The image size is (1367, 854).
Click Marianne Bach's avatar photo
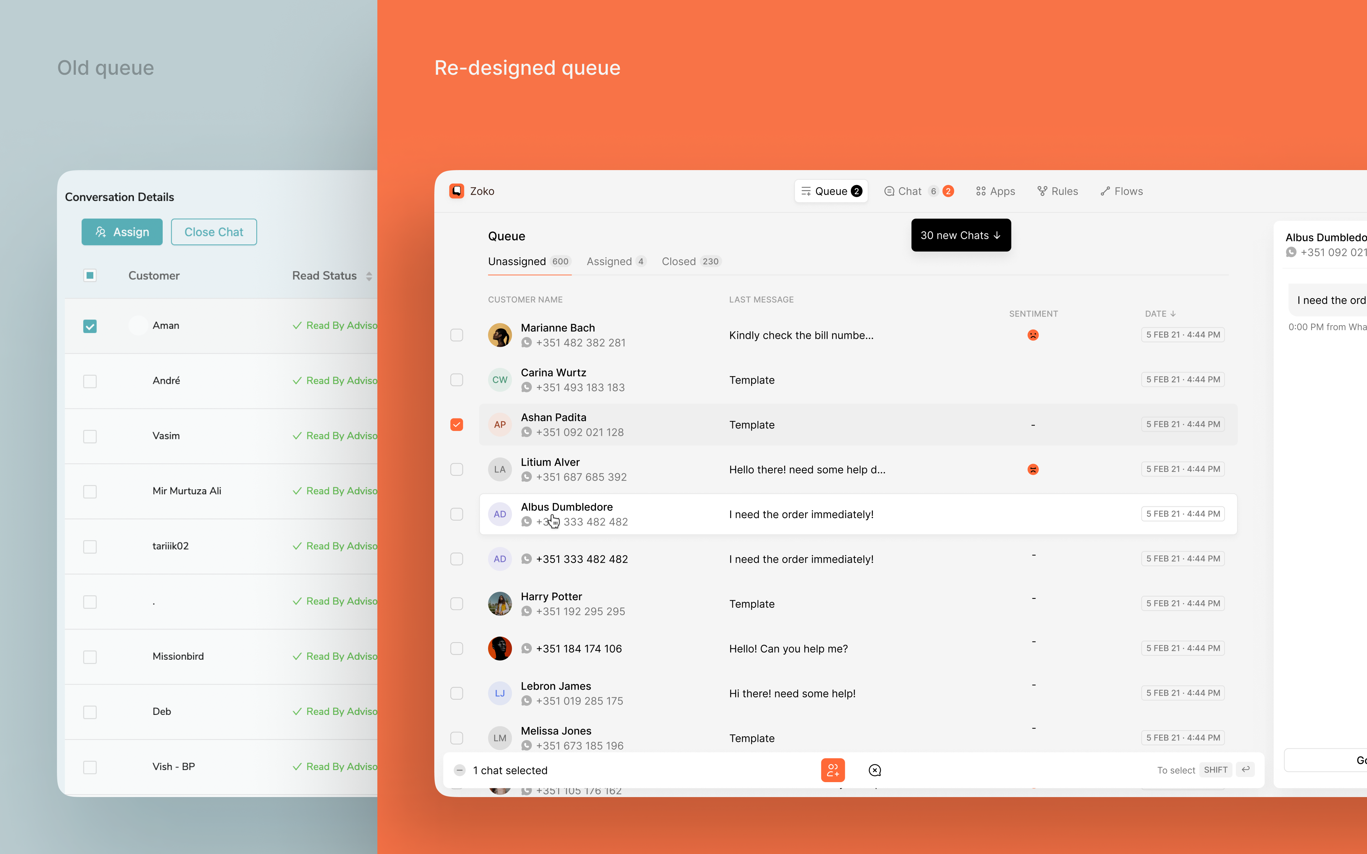pyautogui.click(x=499, y=335)
